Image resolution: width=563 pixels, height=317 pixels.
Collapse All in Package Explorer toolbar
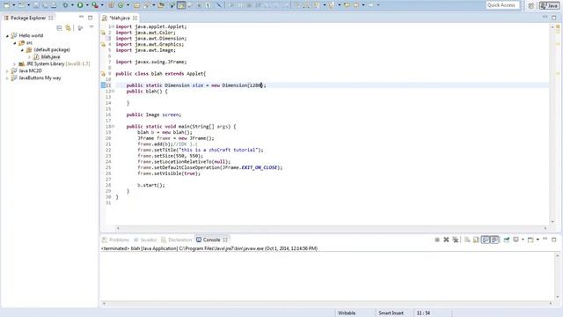click(59, 27)
